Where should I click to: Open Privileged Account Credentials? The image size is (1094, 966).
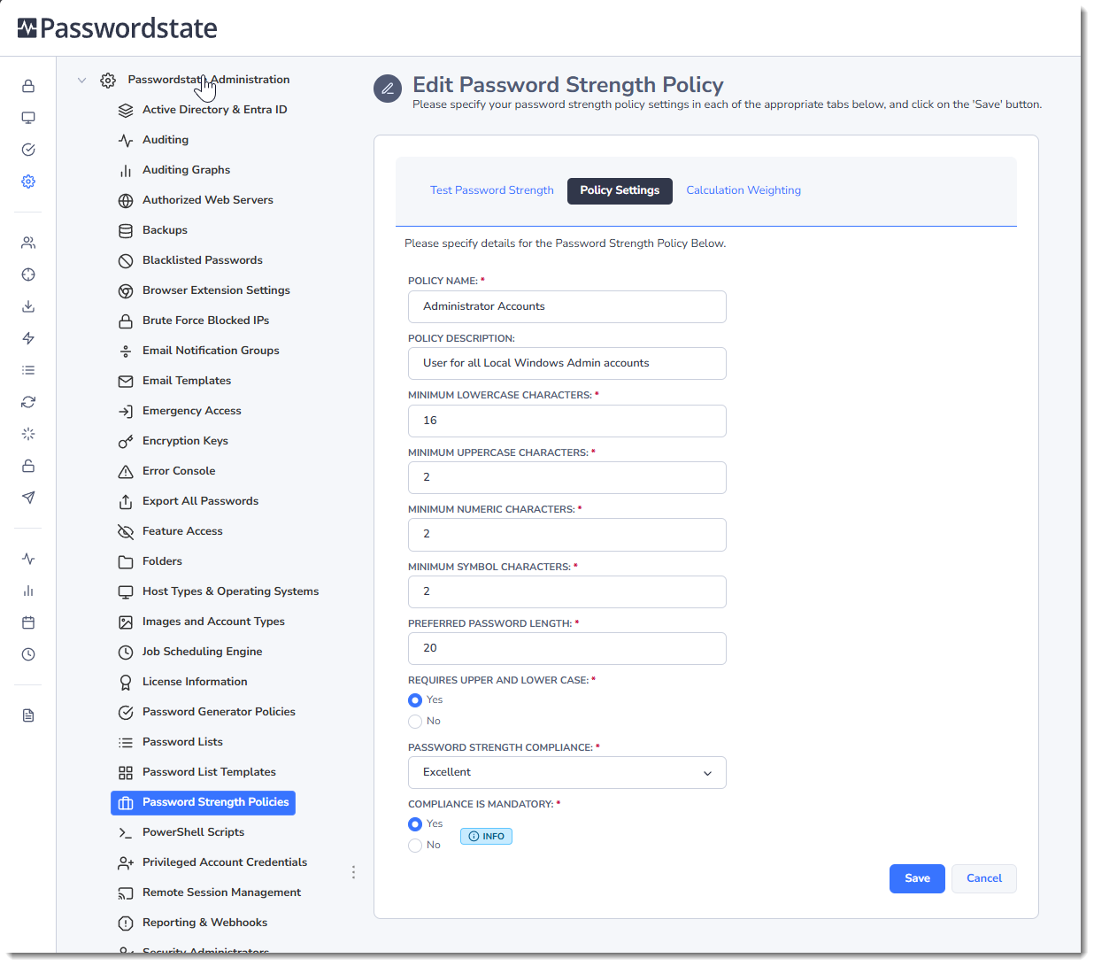click(225, 862)
